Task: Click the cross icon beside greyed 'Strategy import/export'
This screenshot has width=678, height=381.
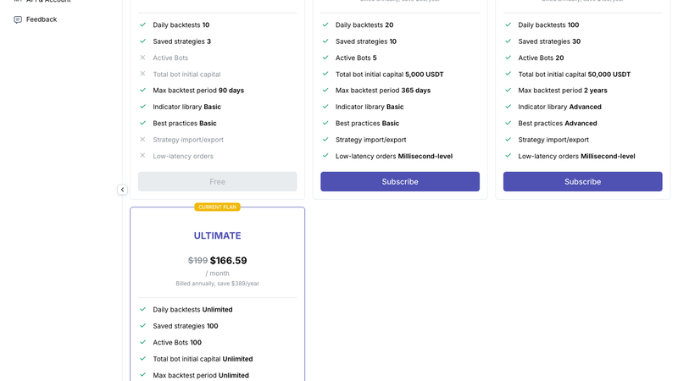Action: [142, 140]
